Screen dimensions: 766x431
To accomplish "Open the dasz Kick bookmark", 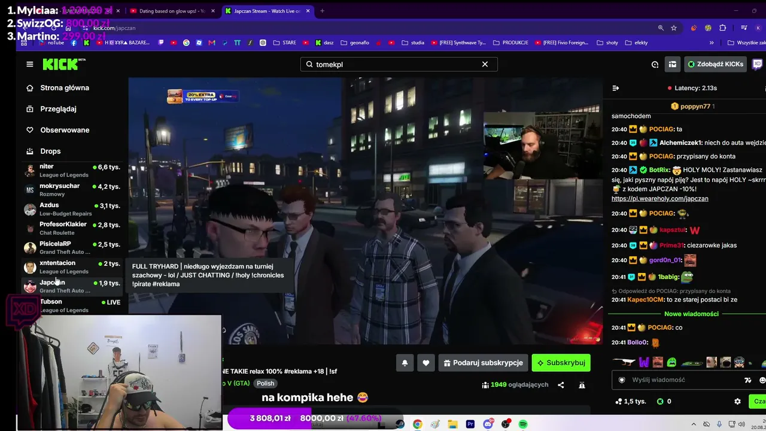I will click(324, 43).
